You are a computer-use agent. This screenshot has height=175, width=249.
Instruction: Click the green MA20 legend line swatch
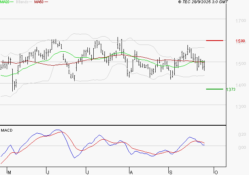click(x=12, y=2)
